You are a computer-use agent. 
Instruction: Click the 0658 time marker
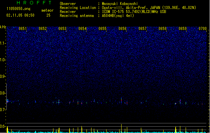pyautogui.click(x=163, y=29)
